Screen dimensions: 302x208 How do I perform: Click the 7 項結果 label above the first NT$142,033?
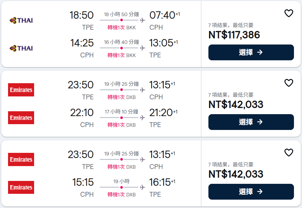pyautogui.click(x=231, y=95)
